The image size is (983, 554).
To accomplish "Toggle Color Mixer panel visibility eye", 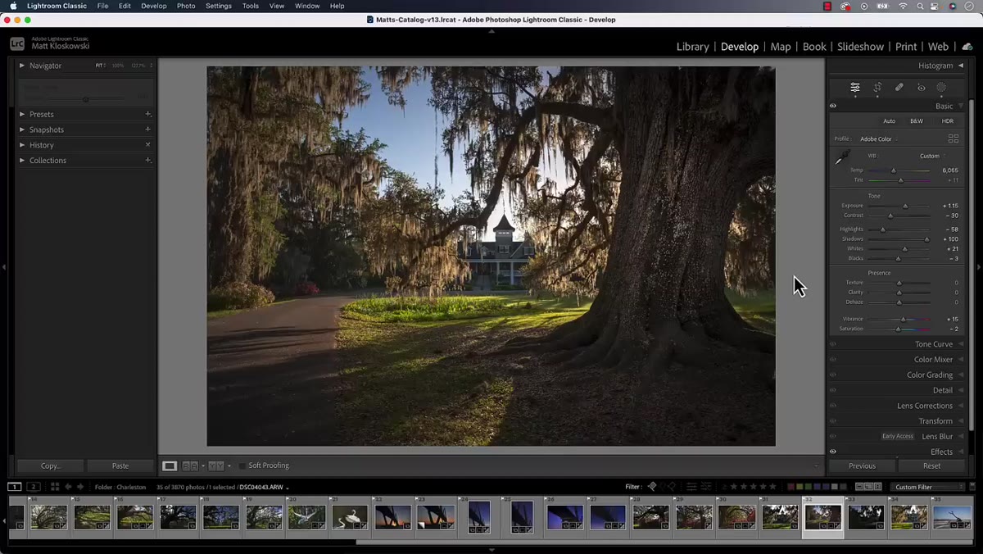I will [833, 360].
